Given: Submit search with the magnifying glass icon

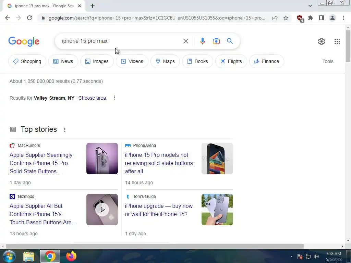Looking at the screenshot, I should [x=230, y=41].
